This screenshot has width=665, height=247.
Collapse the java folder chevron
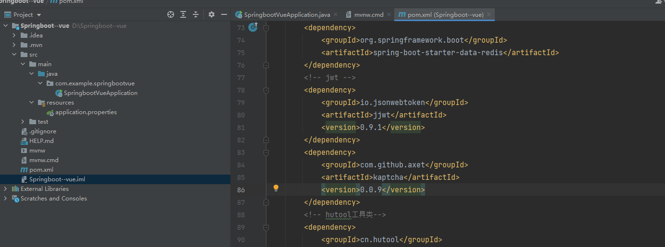click(x=32, y=74)
